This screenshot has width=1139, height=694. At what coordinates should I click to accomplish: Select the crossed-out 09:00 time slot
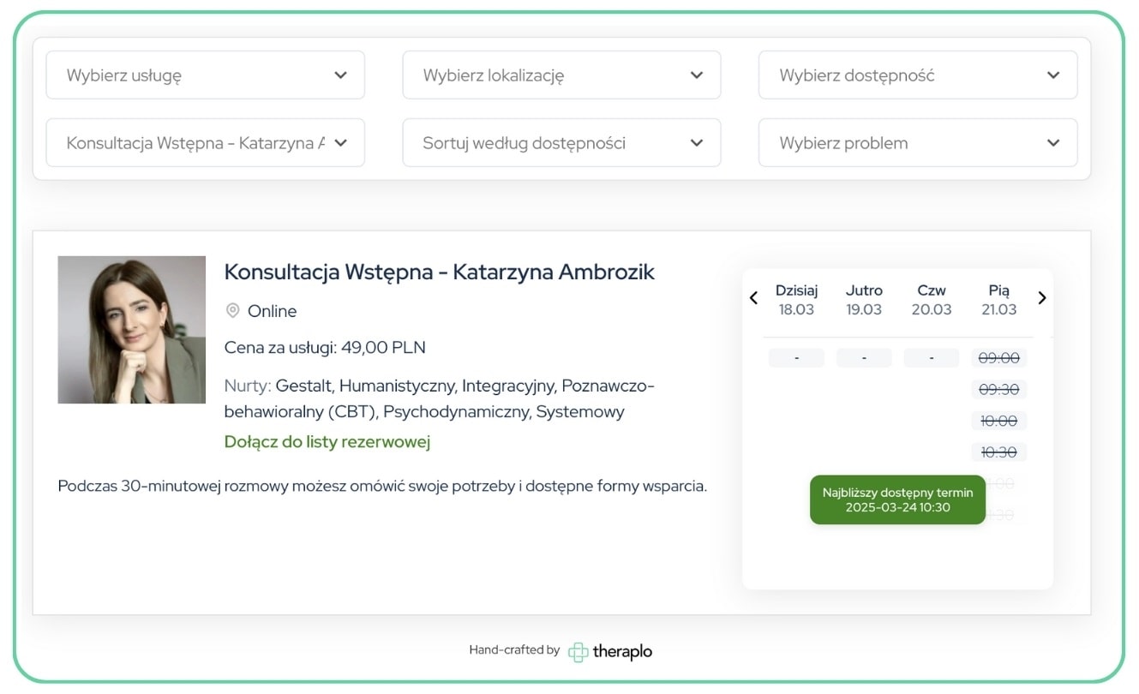click(999, 357)
